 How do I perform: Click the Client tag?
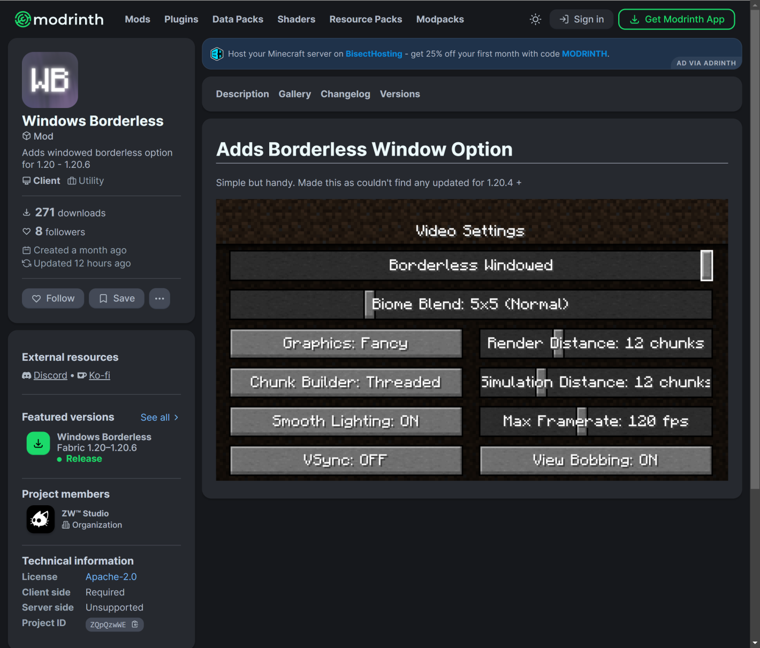click(x=41, y=181)
